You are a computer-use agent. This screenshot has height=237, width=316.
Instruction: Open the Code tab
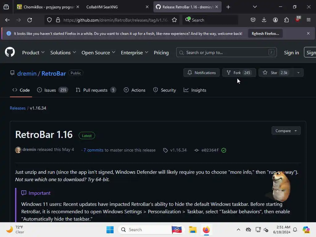[21, 90]
